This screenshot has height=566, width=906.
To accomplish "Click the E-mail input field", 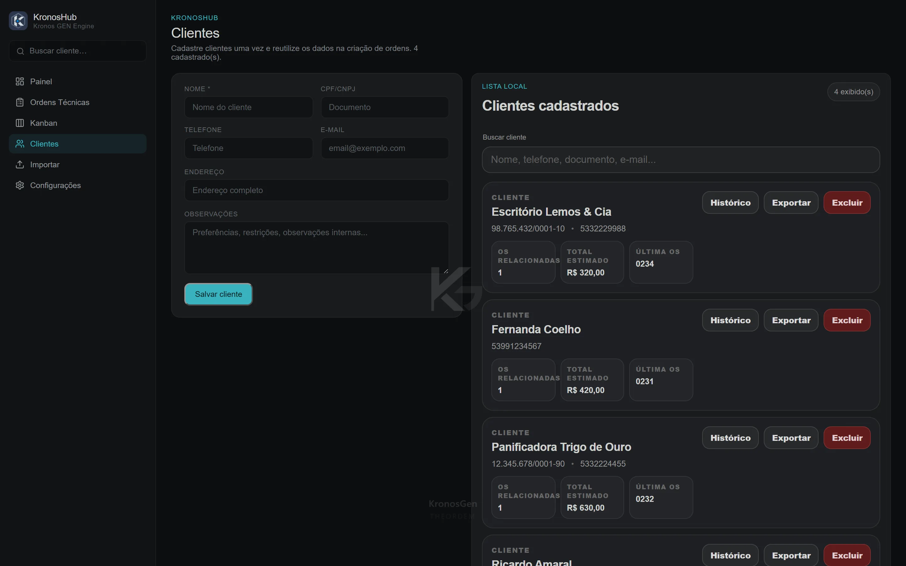I will (385, 148).
